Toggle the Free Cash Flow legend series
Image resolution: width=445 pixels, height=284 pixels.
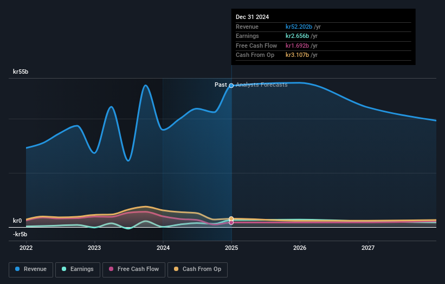(134, 269)
